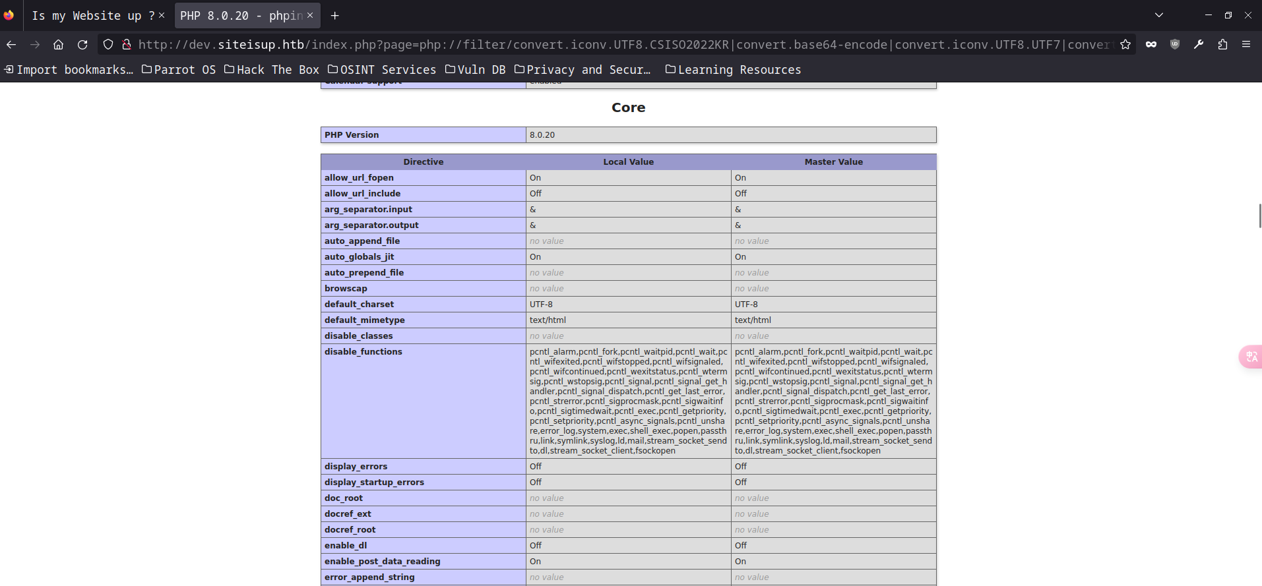Close the PHP 8.0.20 phpinfo tab
This screenshot has height=586, width=1262.
pos(310,15)
